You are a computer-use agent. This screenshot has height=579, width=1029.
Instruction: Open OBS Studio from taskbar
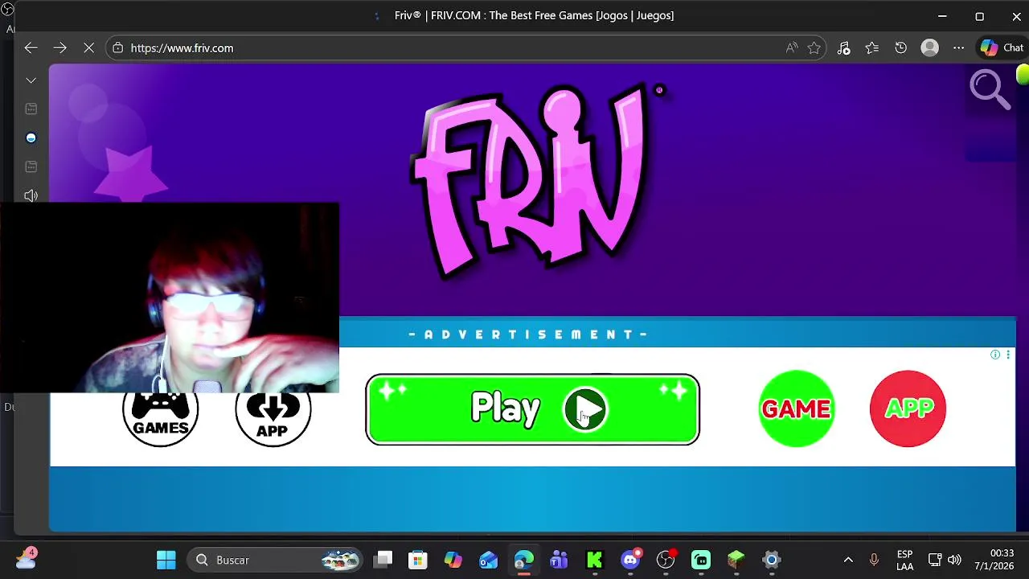coord(666,560)
